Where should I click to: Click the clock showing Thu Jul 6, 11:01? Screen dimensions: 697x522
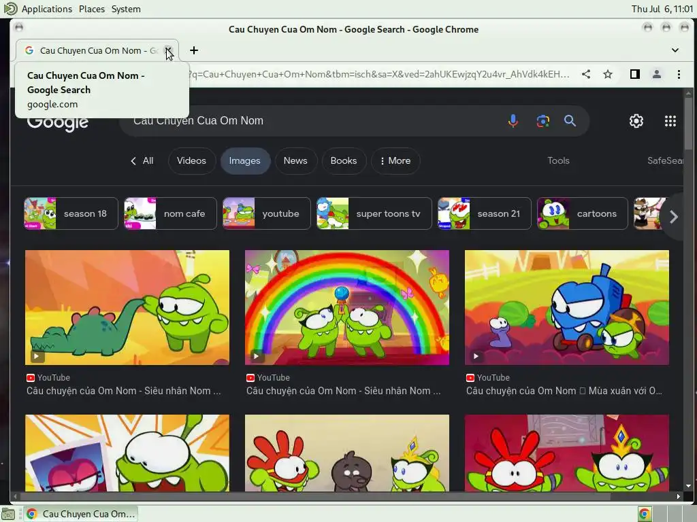pos(662,9)
